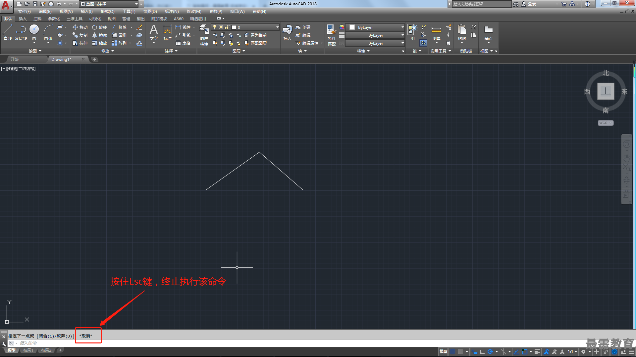
Task: Add new layout with plus tab
Action: (60, 350)
